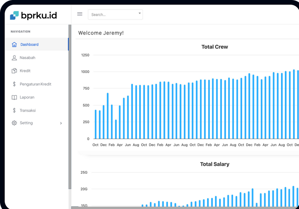Click the Laporan book icon
This screenshot has height=209, width=299.
pyautogui.click(x=14, y=97)
